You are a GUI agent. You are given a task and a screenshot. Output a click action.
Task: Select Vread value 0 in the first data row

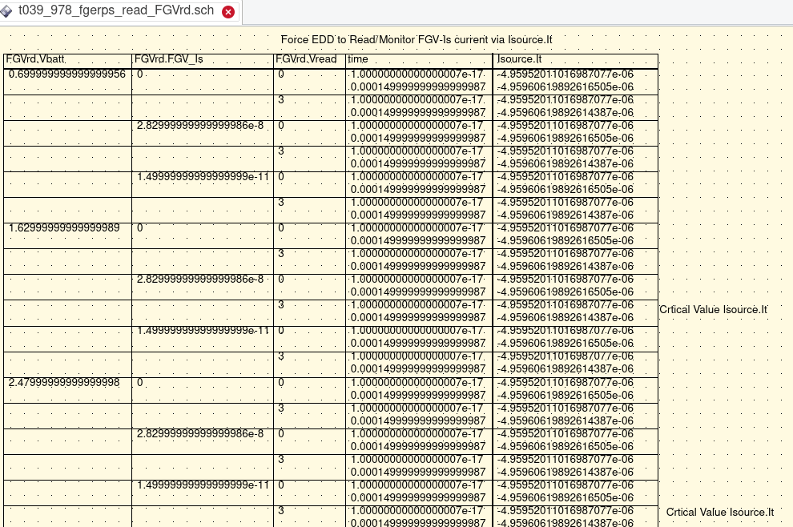[x=281, y=74]
